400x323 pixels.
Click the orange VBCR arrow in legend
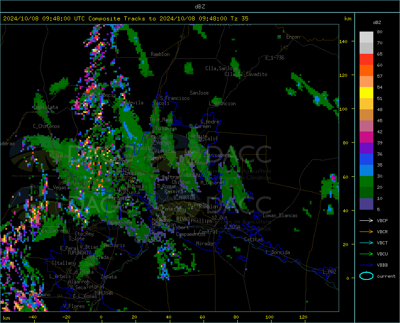tap(366, 232)
